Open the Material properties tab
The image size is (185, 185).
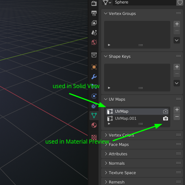[94, 125]
